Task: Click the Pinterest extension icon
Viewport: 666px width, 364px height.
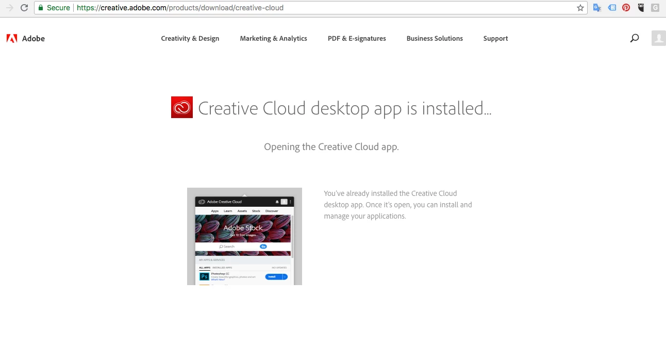Action: click(x=626, y=8)
